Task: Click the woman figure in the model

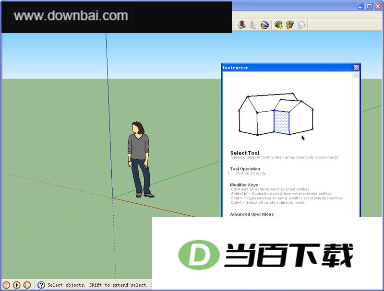Action: [x=140, y=159]
